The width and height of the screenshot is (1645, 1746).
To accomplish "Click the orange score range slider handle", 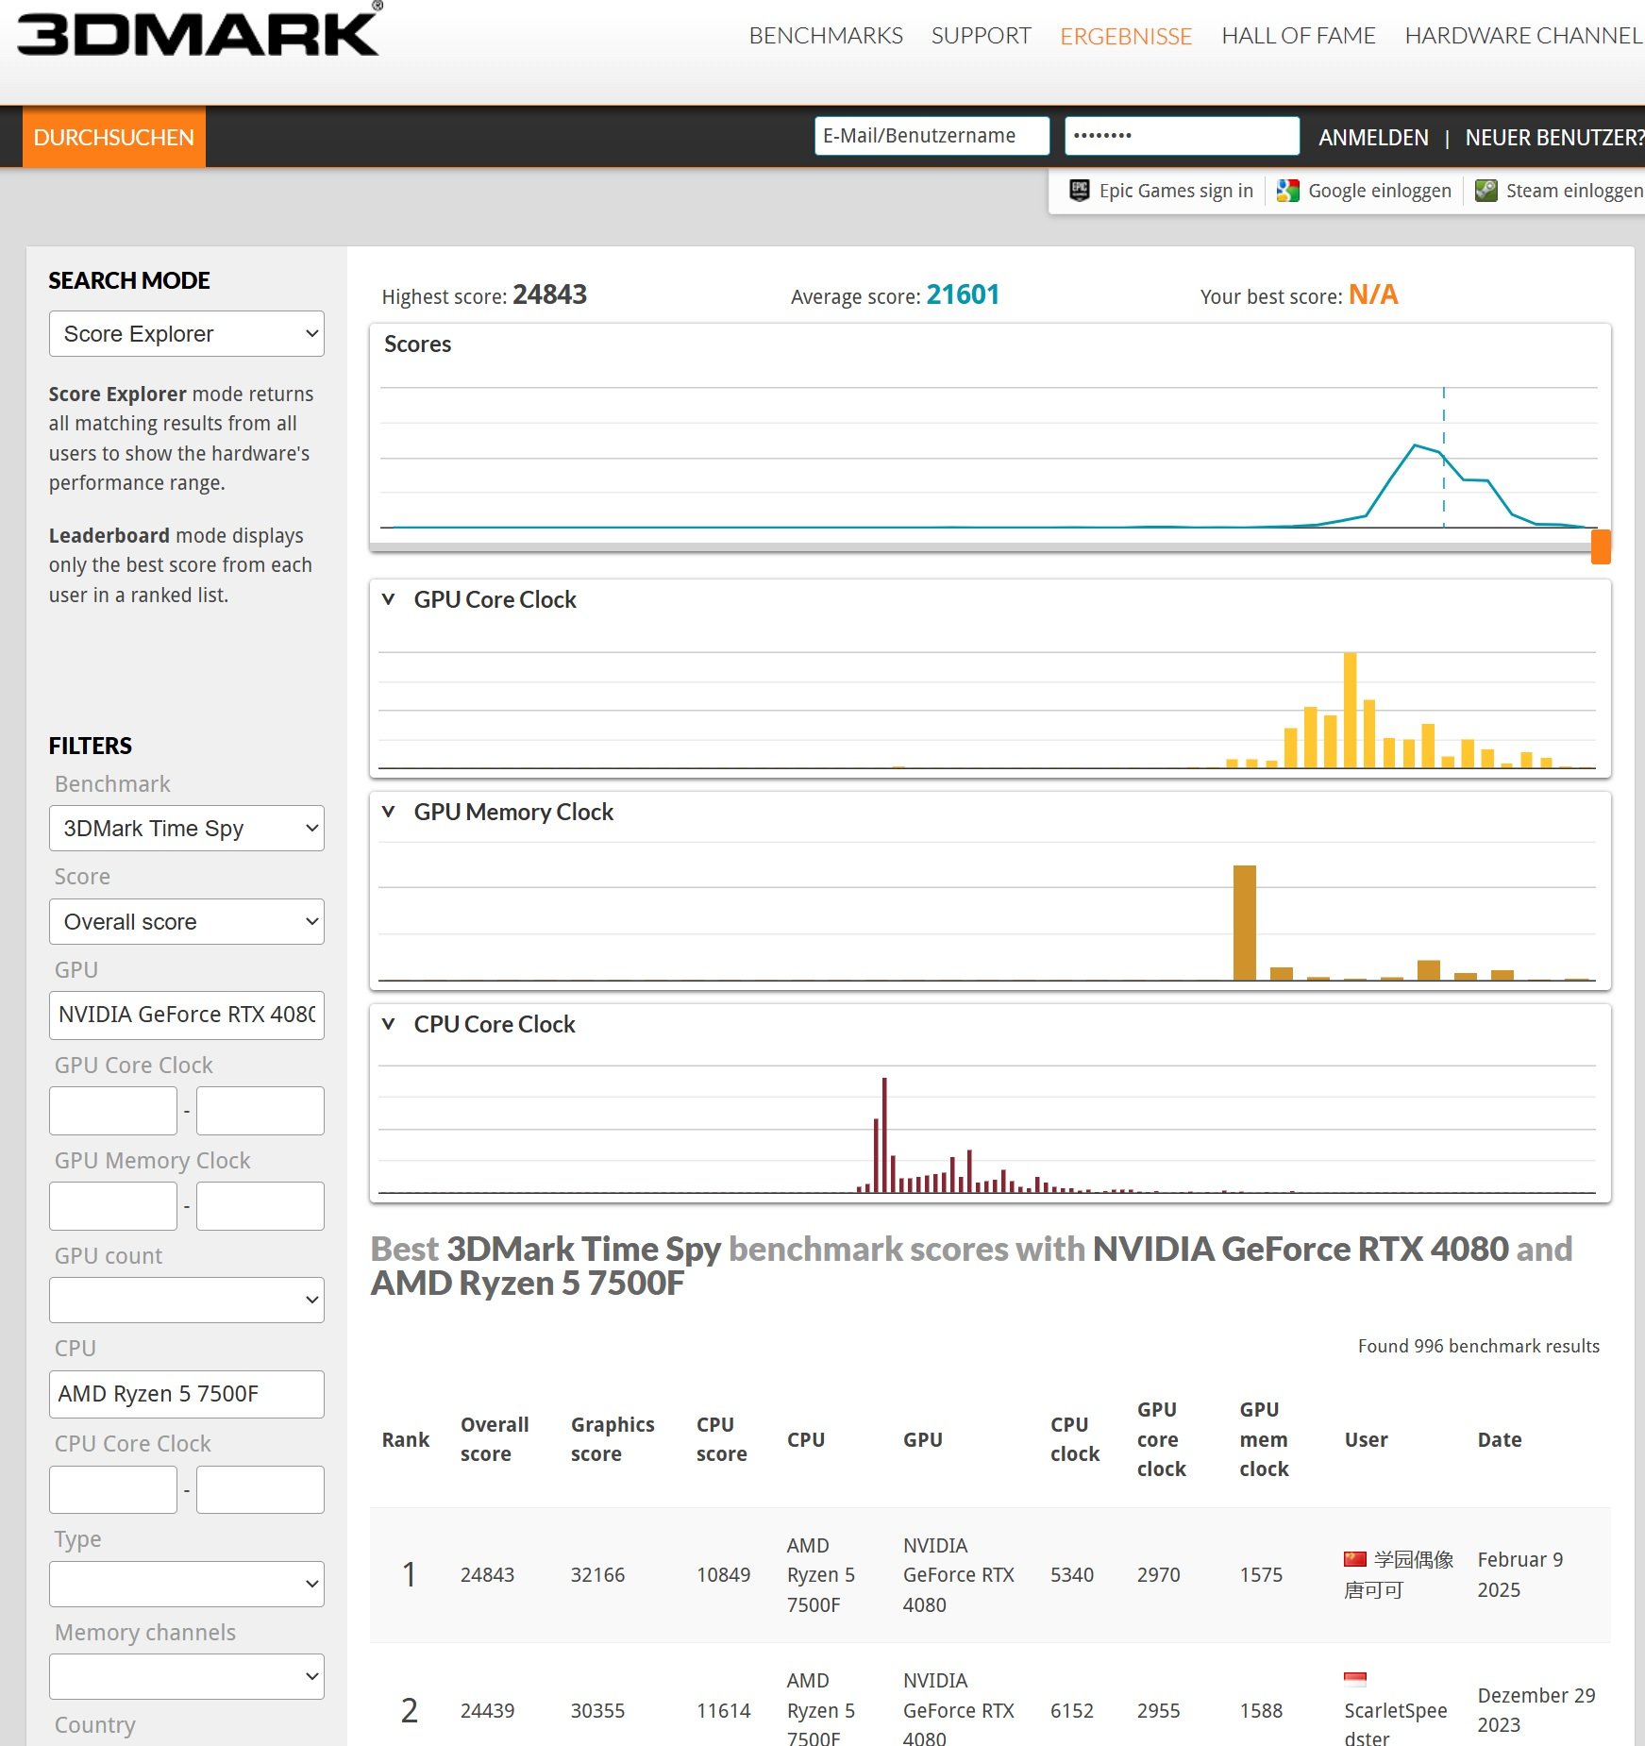I will coord(1601,546).
